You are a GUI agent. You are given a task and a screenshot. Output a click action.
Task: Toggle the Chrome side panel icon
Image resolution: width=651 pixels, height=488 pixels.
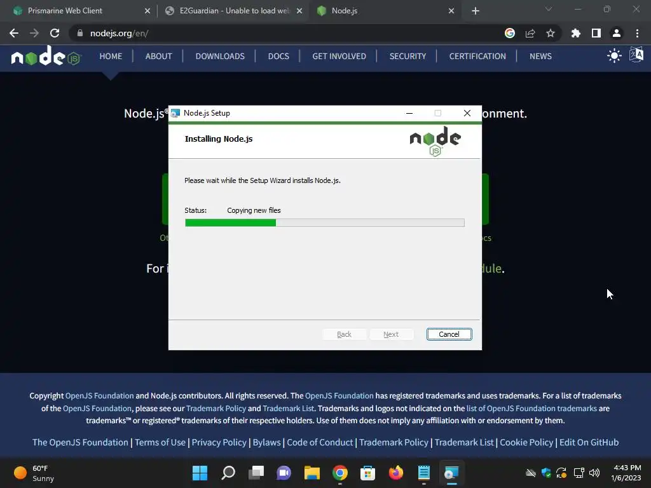click(596, 33)
